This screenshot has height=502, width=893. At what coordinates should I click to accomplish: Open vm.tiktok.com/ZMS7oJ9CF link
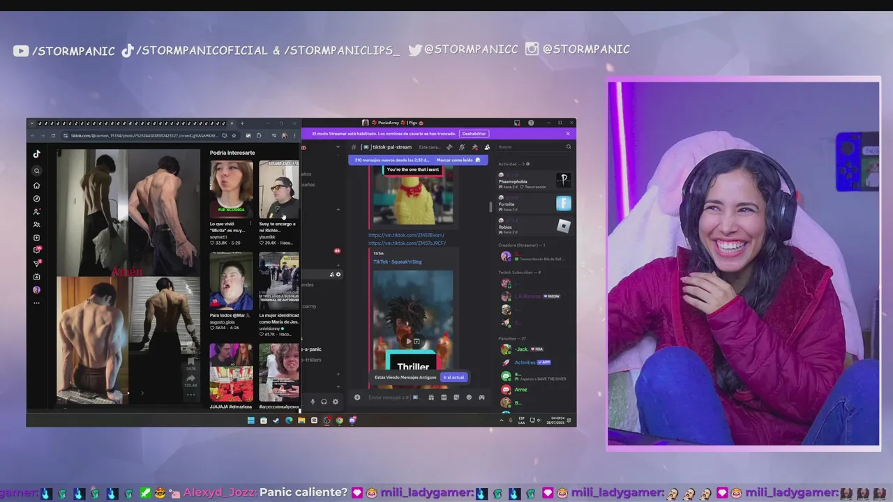tap(407, 243)
